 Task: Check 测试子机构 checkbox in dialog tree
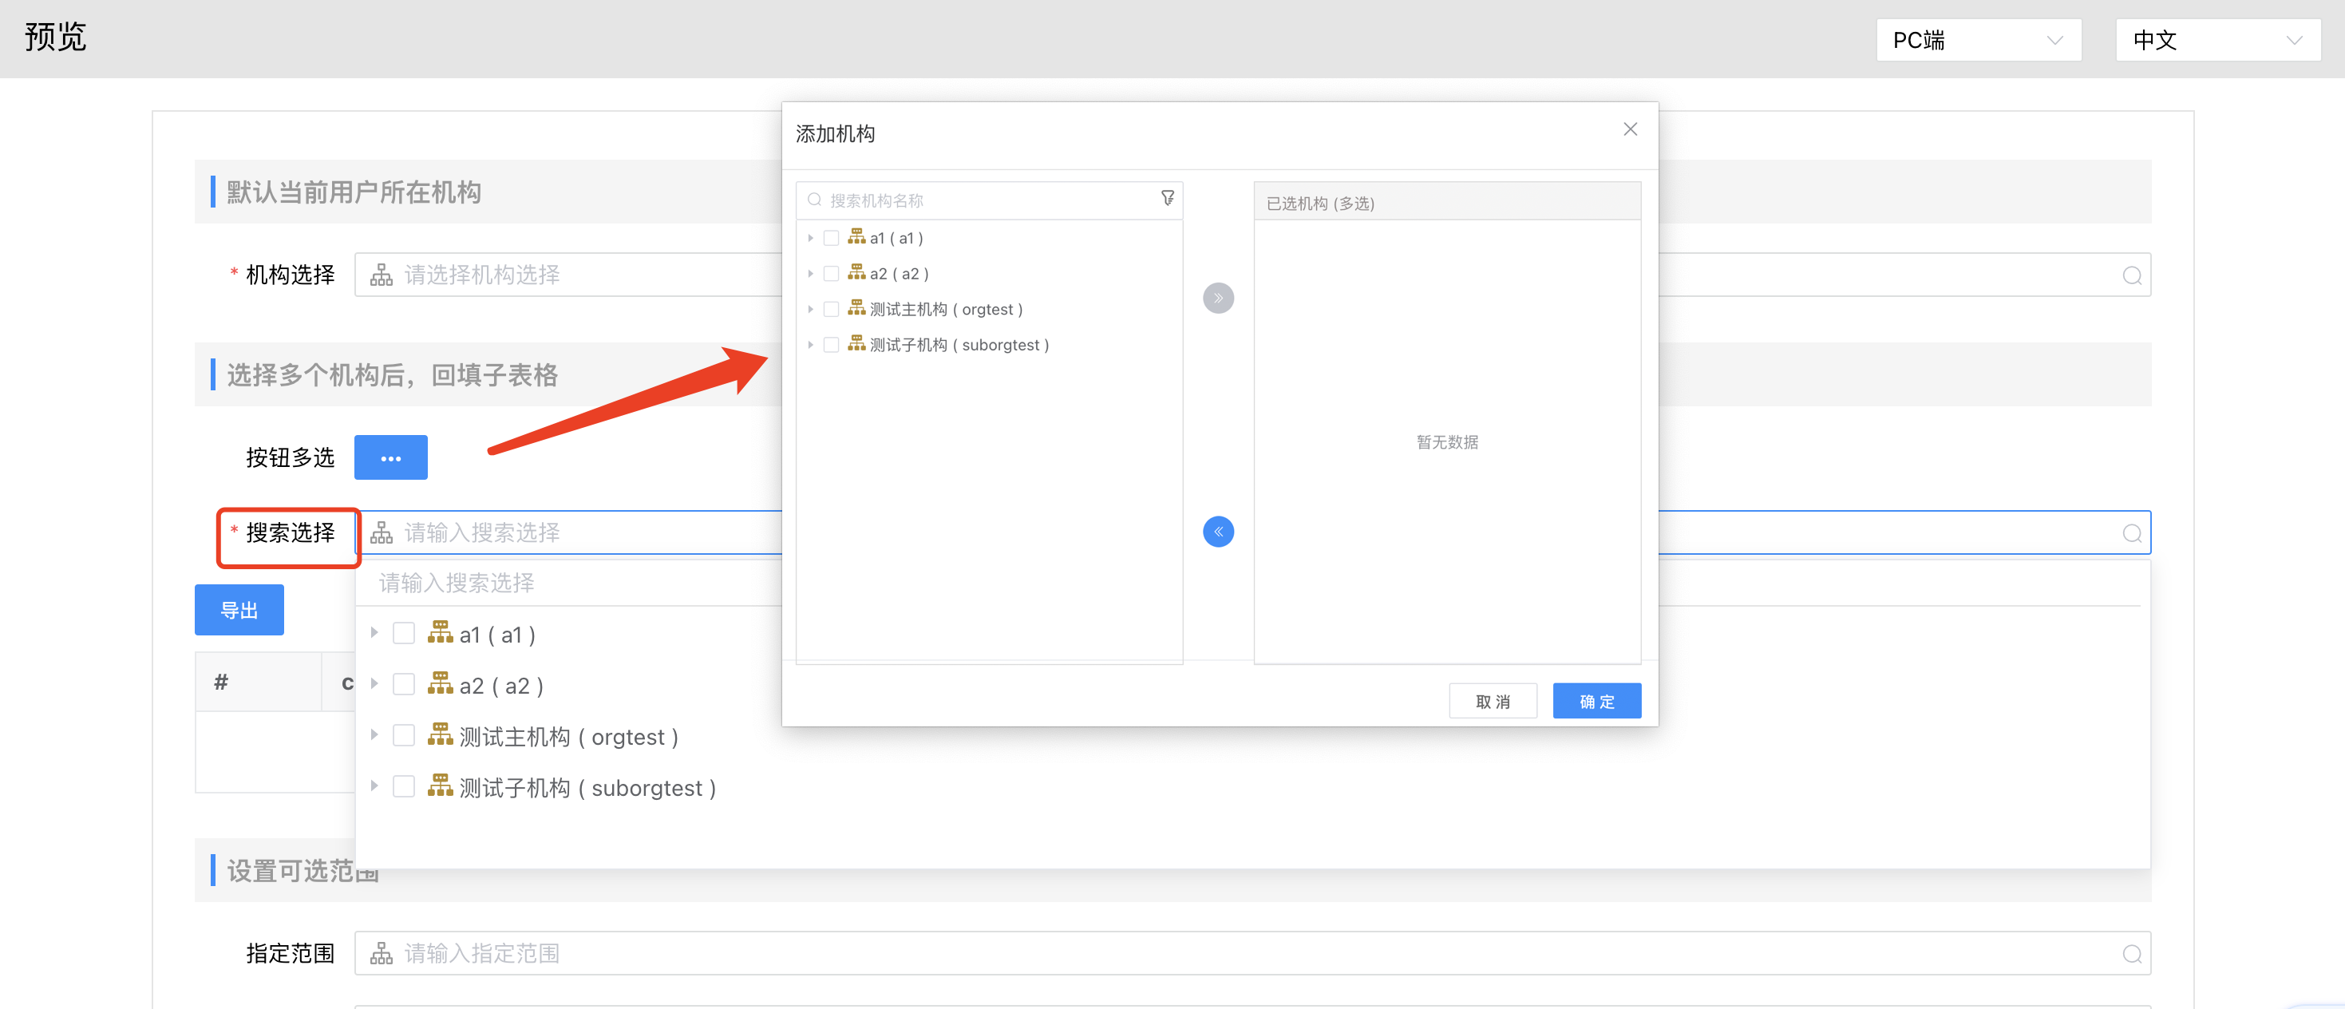click(x=830, y=345)
